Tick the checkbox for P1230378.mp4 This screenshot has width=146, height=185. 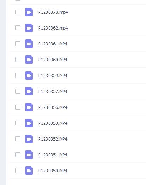click(18, 12)
